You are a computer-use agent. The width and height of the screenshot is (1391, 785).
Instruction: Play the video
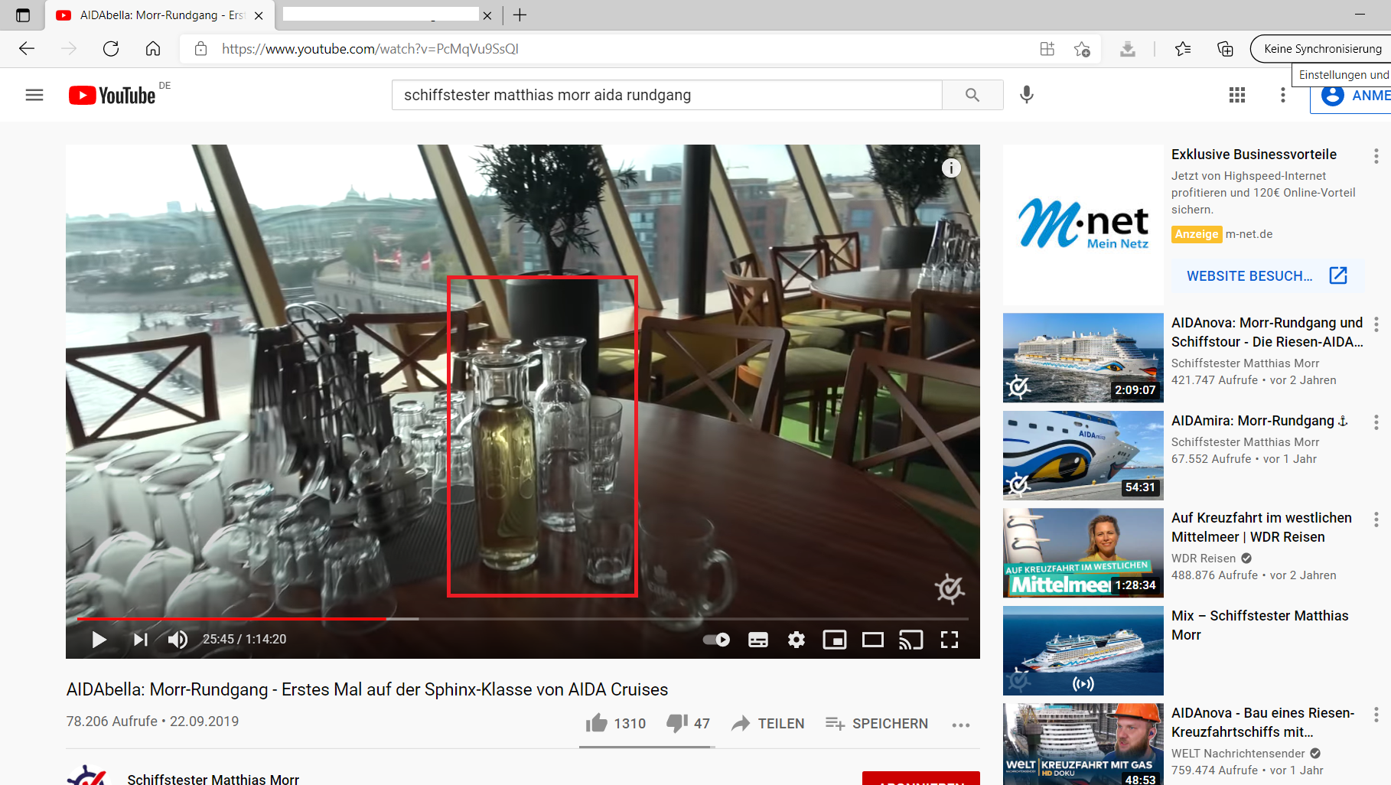tap(99, 640)
